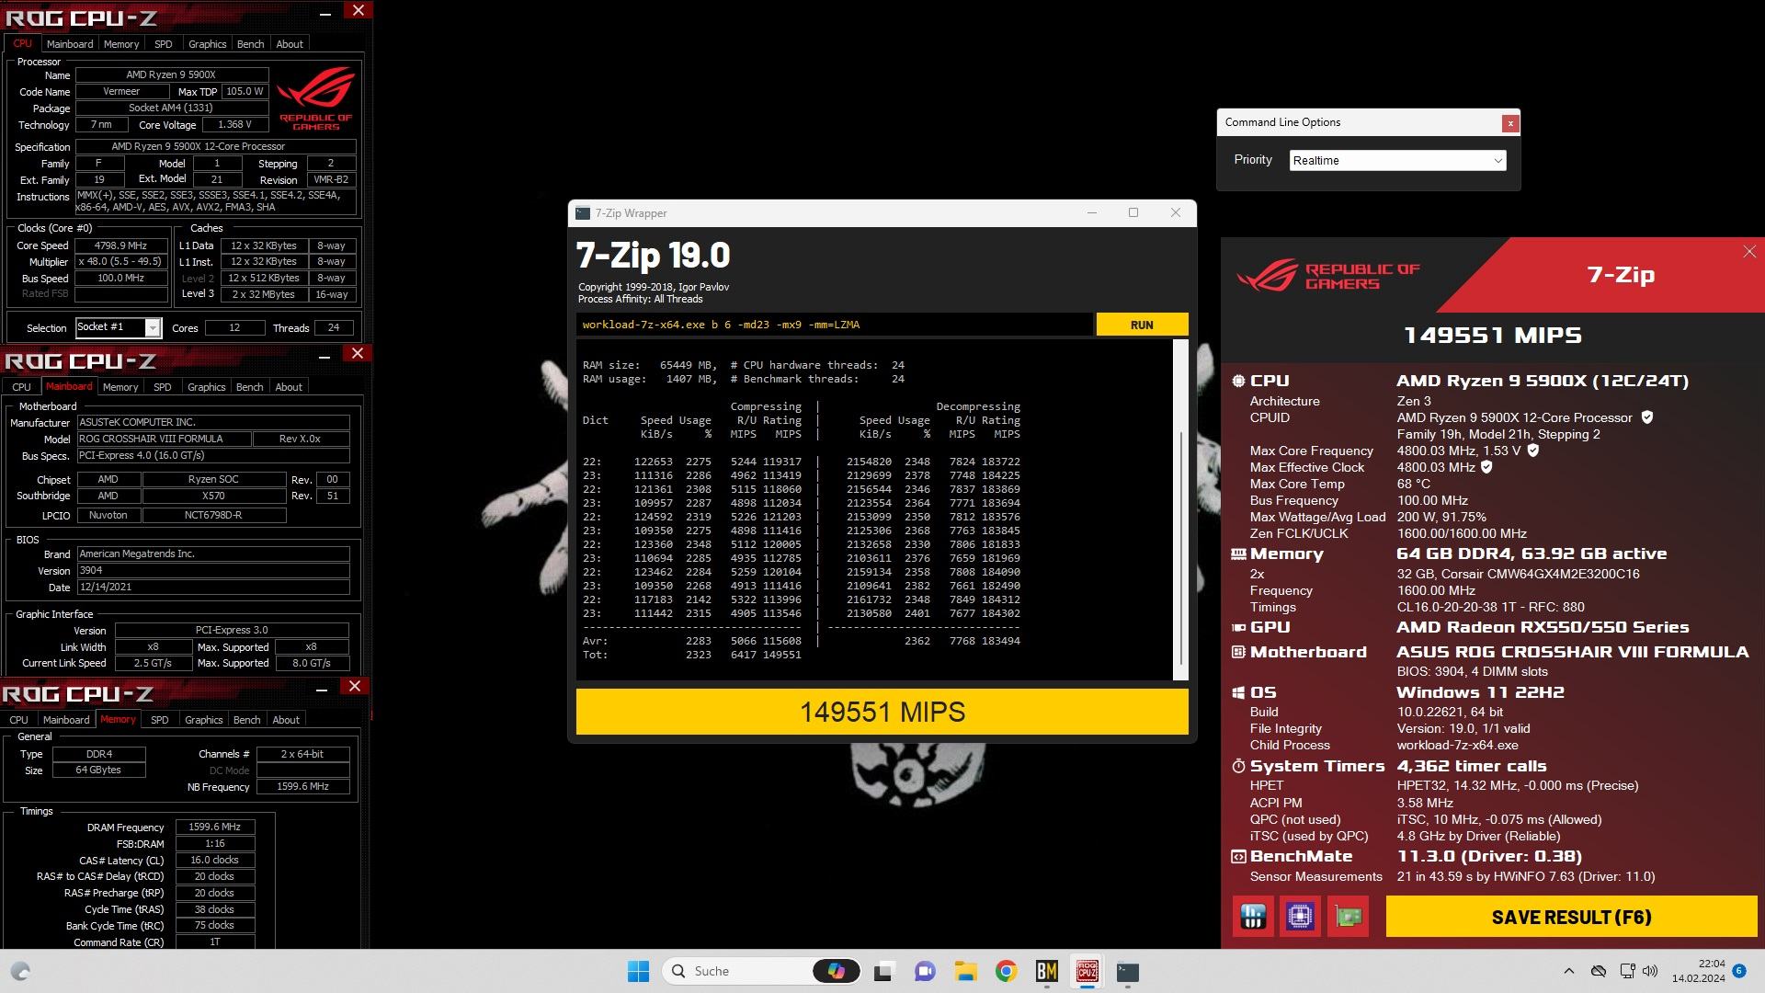
Task: Click the Max Core Temp 68 °C reading
Action: tap(1414, 485)
